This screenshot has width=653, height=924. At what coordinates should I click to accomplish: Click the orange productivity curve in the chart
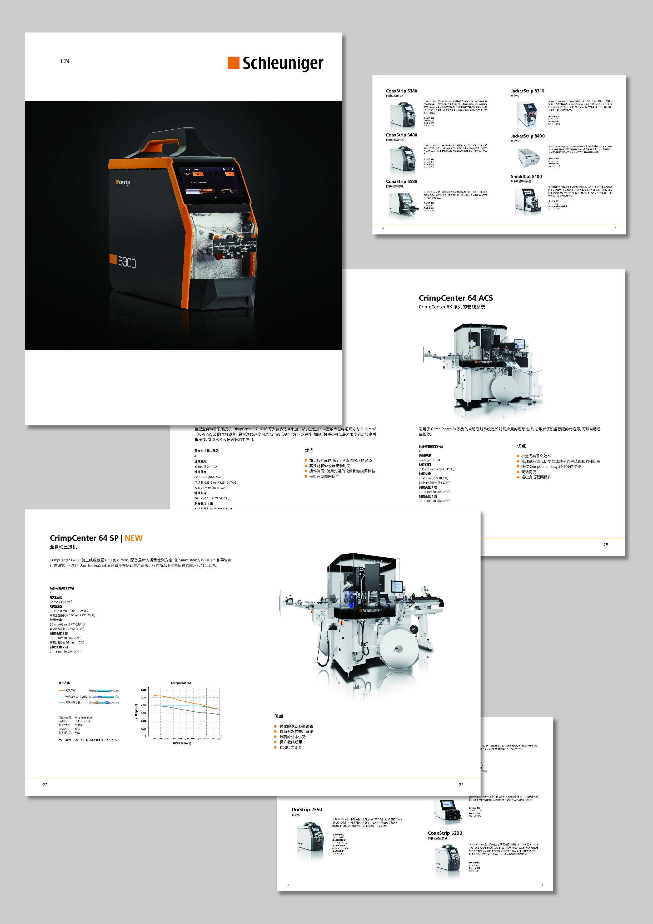pyautogui.click(x=187, y=702)
